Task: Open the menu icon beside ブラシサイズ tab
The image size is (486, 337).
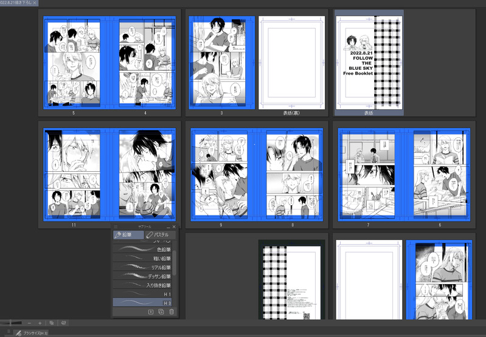Action: coord(9,332)
